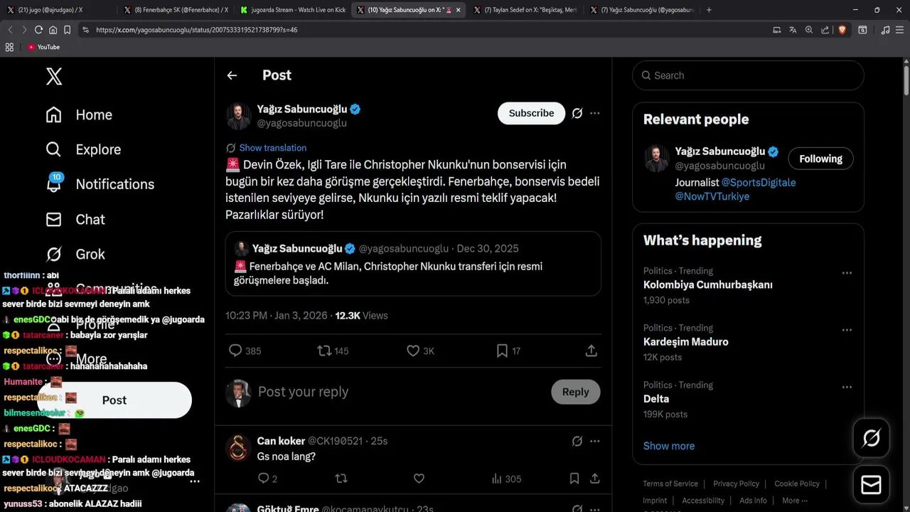Open Cookie Policy link
This screenshot has height=512, width=910.
(x=797, y=484)
